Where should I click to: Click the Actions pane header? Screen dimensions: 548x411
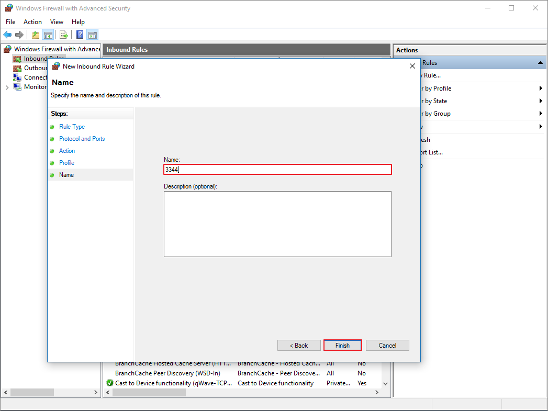coord(470,50)
